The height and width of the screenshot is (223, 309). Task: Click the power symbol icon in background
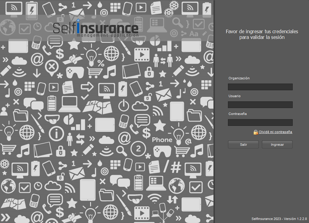point(123,105)
